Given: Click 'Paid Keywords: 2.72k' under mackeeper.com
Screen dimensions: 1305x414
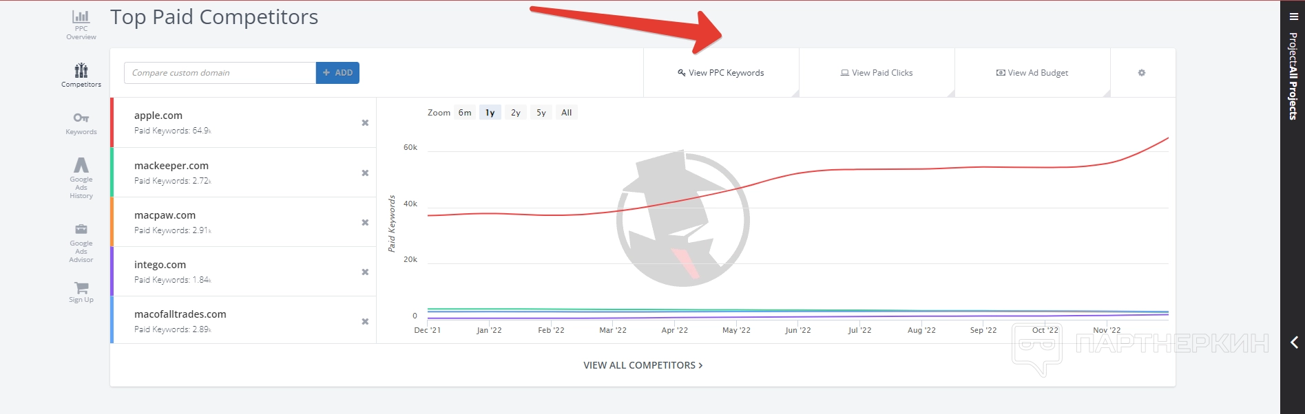Looking at the screenshot, I should click(x=173, y=181).
